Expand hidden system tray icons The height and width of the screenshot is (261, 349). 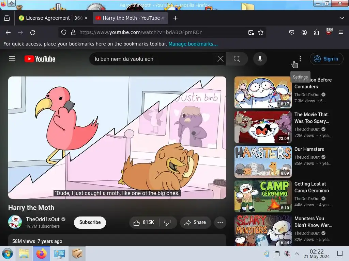[x=297, y=254]
